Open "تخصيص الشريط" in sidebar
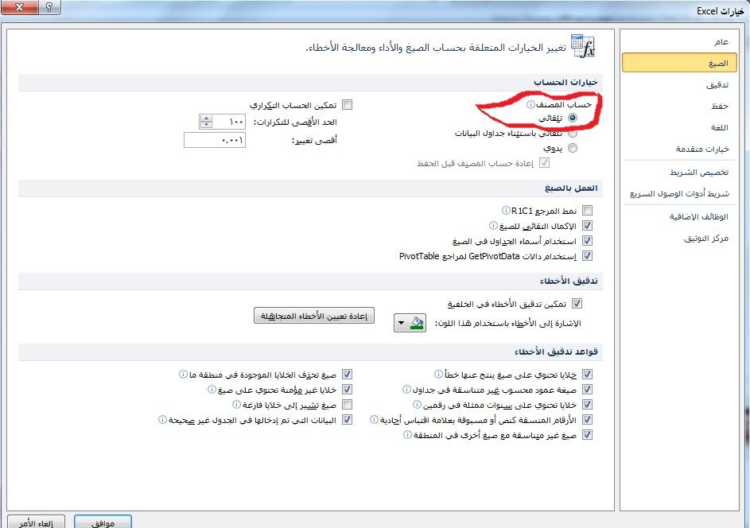The width and height of the screenshot is (750, 528). point(679,173)
